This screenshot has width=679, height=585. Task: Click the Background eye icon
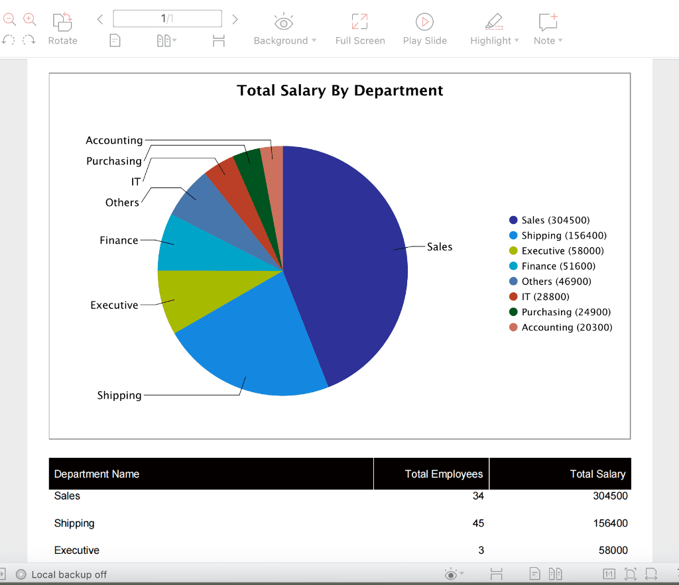click(284, 22)
